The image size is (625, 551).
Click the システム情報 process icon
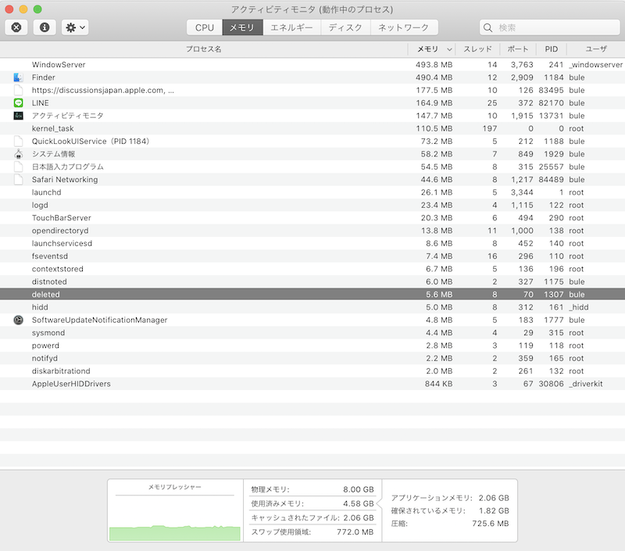click(x=19, y=154)
